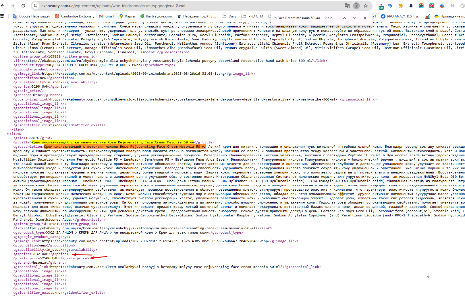Open Cambridge Dictionary bookmark
The image size is (465, 296).
[x=75, y=16]
